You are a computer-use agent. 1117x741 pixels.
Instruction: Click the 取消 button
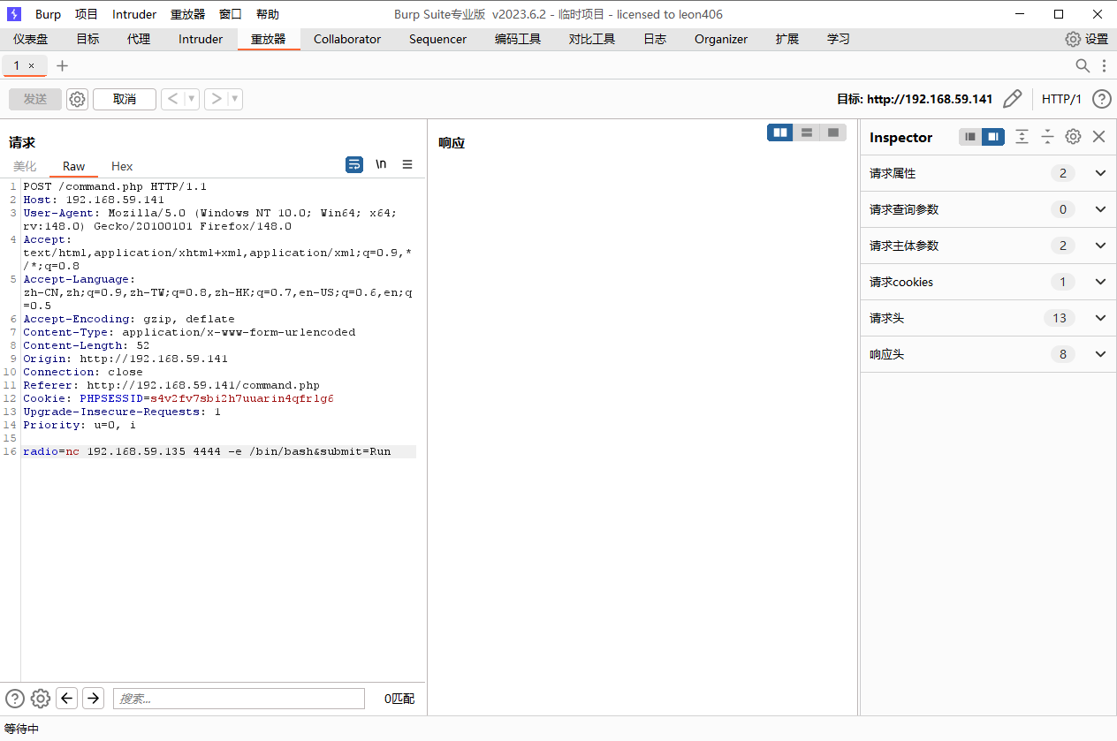pyautogui.click(x=125, y=99)
